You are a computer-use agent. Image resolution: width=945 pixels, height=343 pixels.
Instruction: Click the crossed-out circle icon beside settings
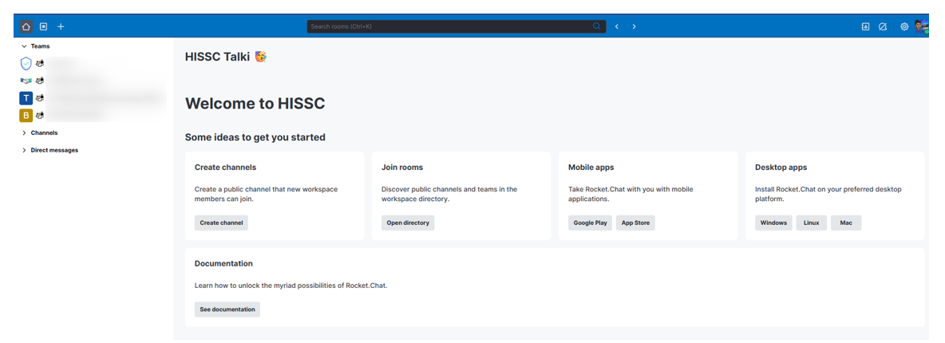883,26
